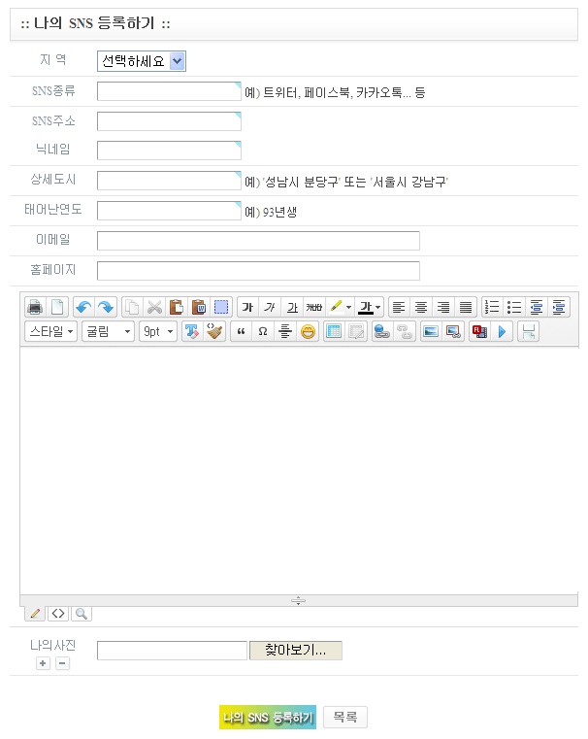Click the 태어난연도 input field

pos(169,211)
